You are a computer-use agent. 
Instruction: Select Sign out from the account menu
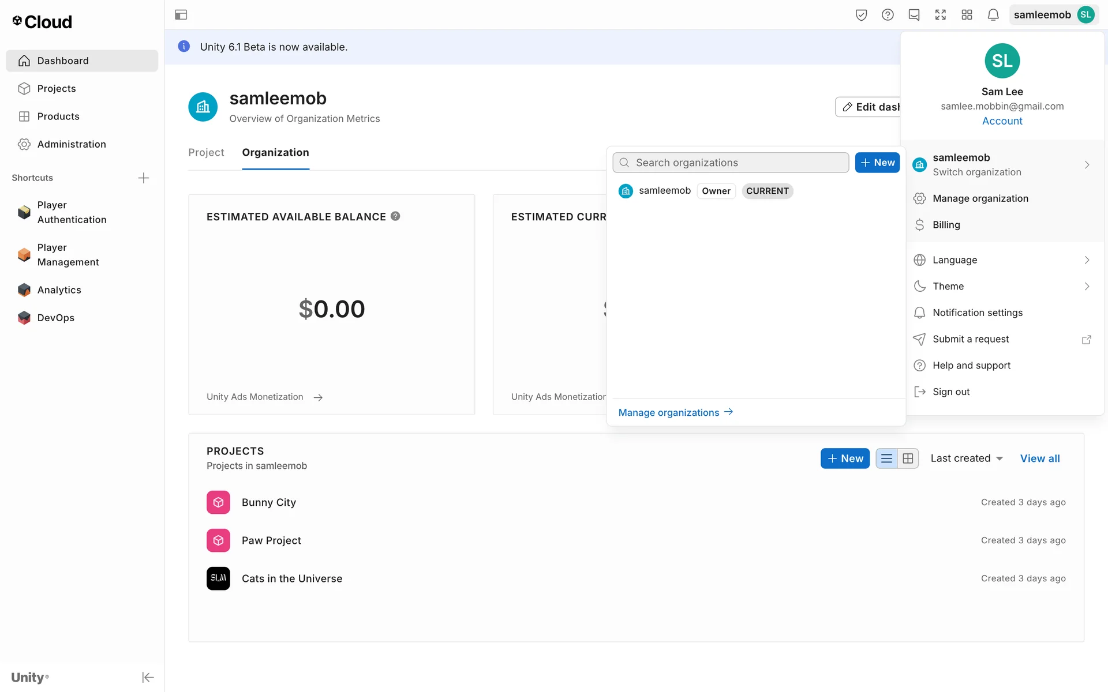pyautogui.click(x=950, y=392)
